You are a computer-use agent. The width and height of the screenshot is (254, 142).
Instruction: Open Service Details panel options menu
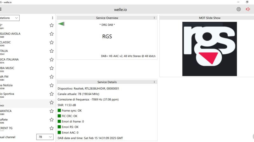point(154,82)
